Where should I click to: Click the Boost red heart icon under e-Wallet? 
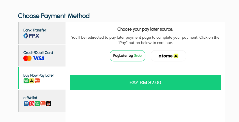[32, 103]
